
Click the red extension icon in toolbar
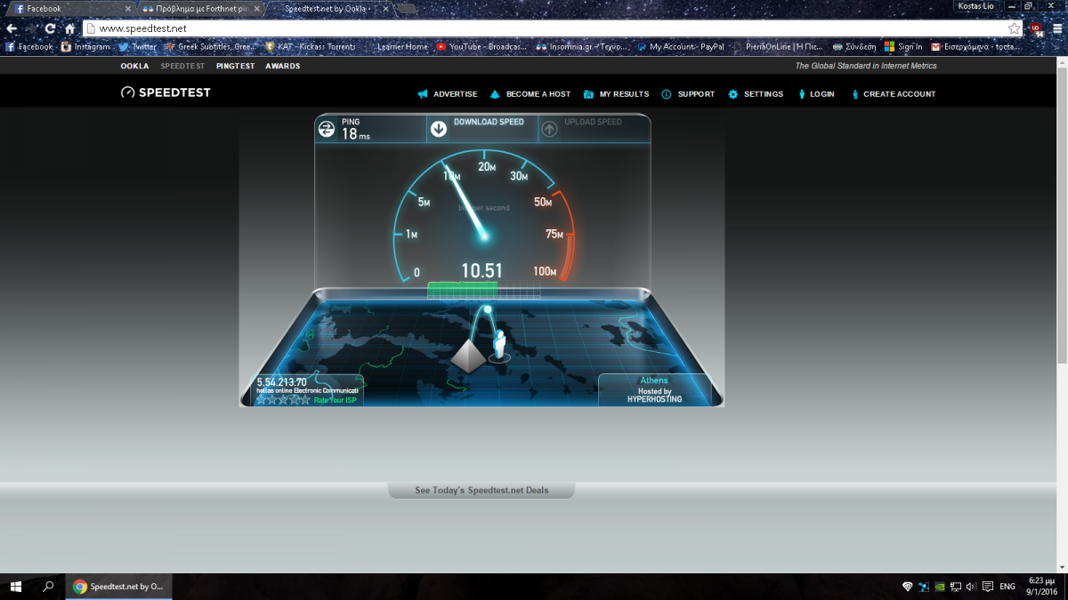point(1037,28)
